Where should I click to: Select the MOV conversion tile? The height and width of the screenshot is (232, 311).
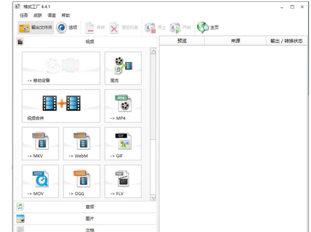click(x=40, y=181)
